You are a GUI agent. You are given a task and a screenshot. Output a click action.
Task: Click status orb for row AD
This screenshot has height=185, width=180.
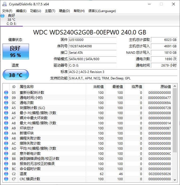[x=6, y=148]
